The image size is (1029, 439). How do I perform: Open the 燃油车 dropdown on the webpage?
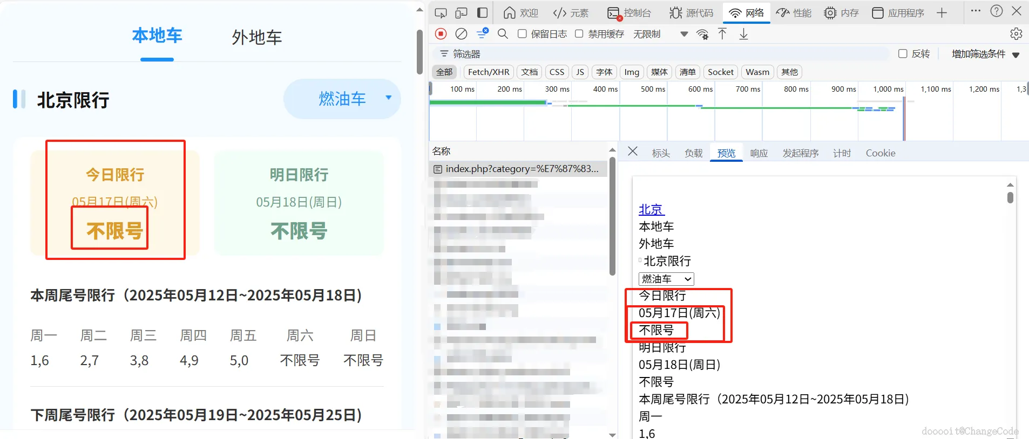tap(342, 99)
